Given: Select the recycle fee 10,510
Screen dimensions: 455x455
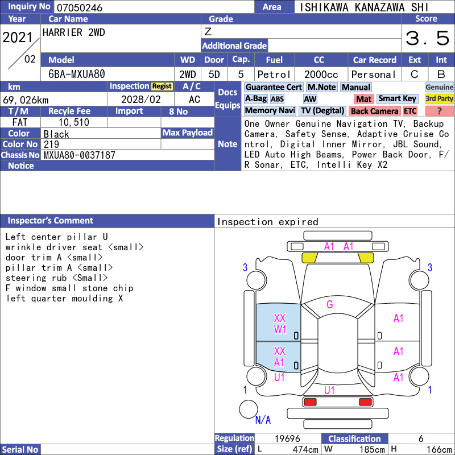Looking at the screenshot, I should [74, 122].
